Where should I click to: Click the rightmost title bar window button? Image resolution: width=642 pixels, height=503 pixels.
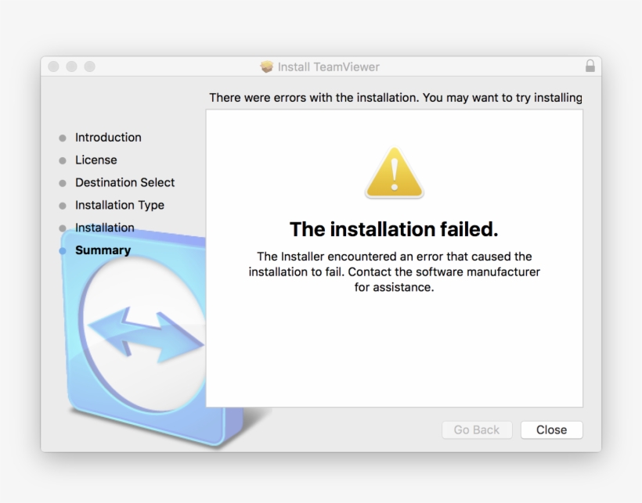click(x=90, y=66)
